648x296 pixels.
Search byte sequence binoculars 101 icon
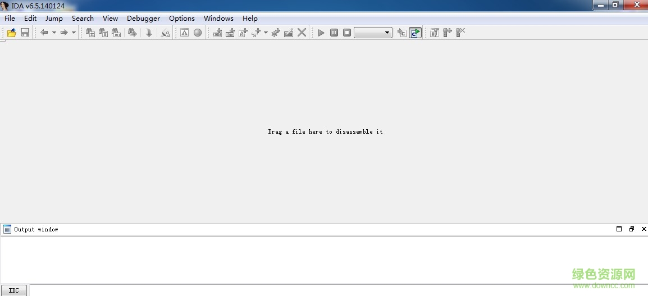pos(116,32)
